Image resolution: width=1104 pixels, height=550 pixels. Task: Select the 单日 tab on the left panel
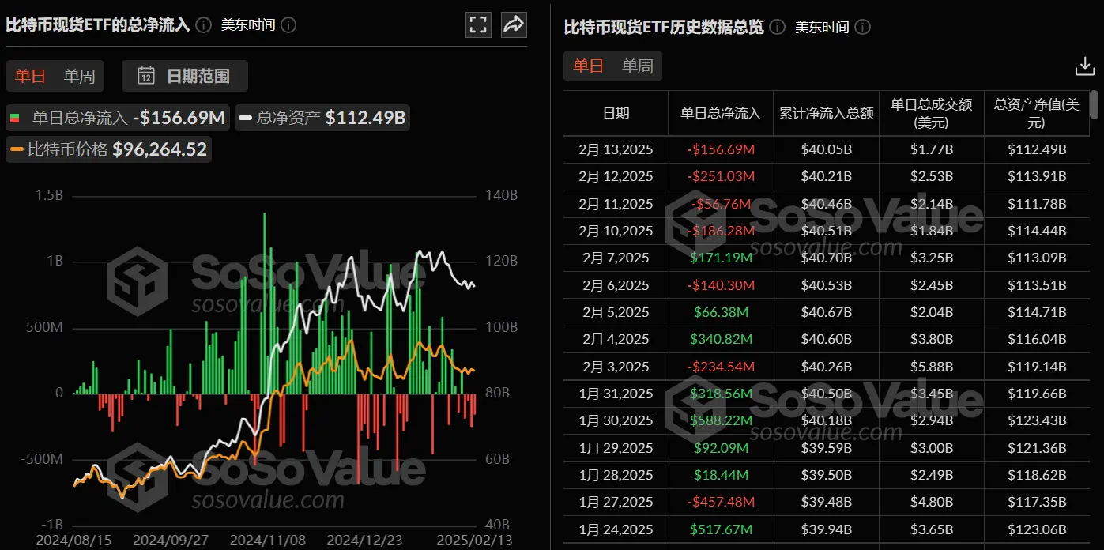(29, 76)
